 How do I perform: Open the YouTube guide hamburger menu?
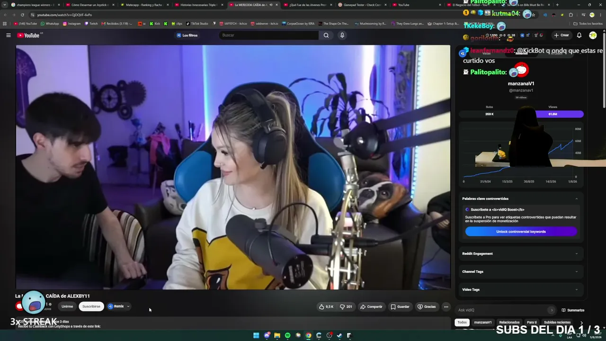[x=8, y=35]
